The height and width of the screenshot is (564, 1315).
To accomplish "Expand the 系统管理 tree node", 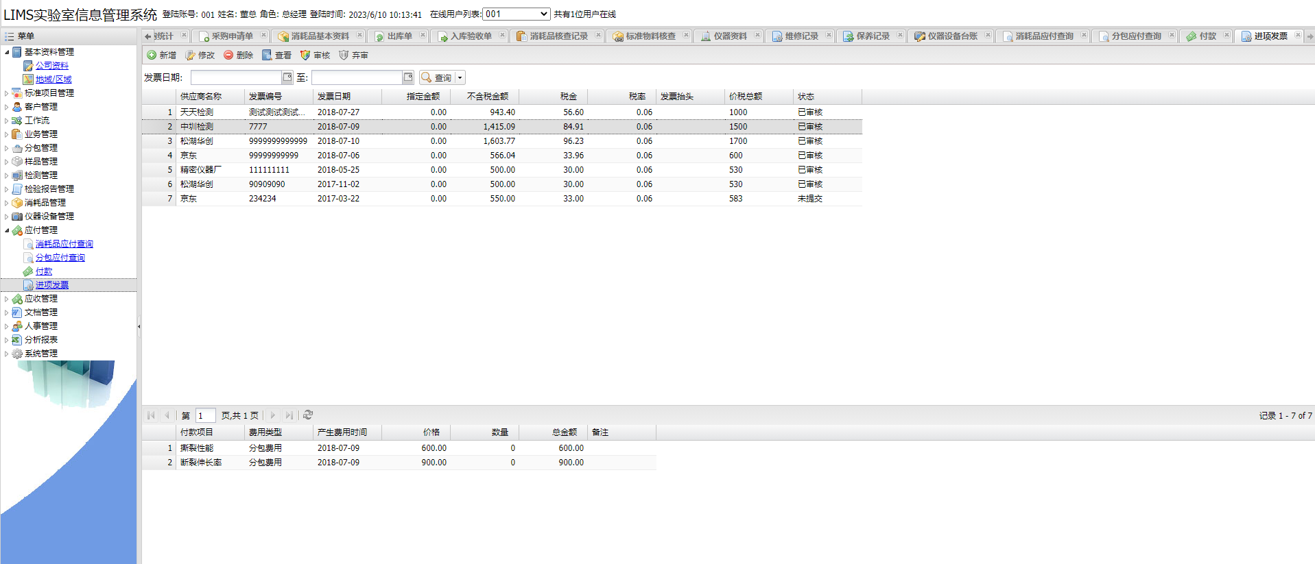I will point(7,354).
